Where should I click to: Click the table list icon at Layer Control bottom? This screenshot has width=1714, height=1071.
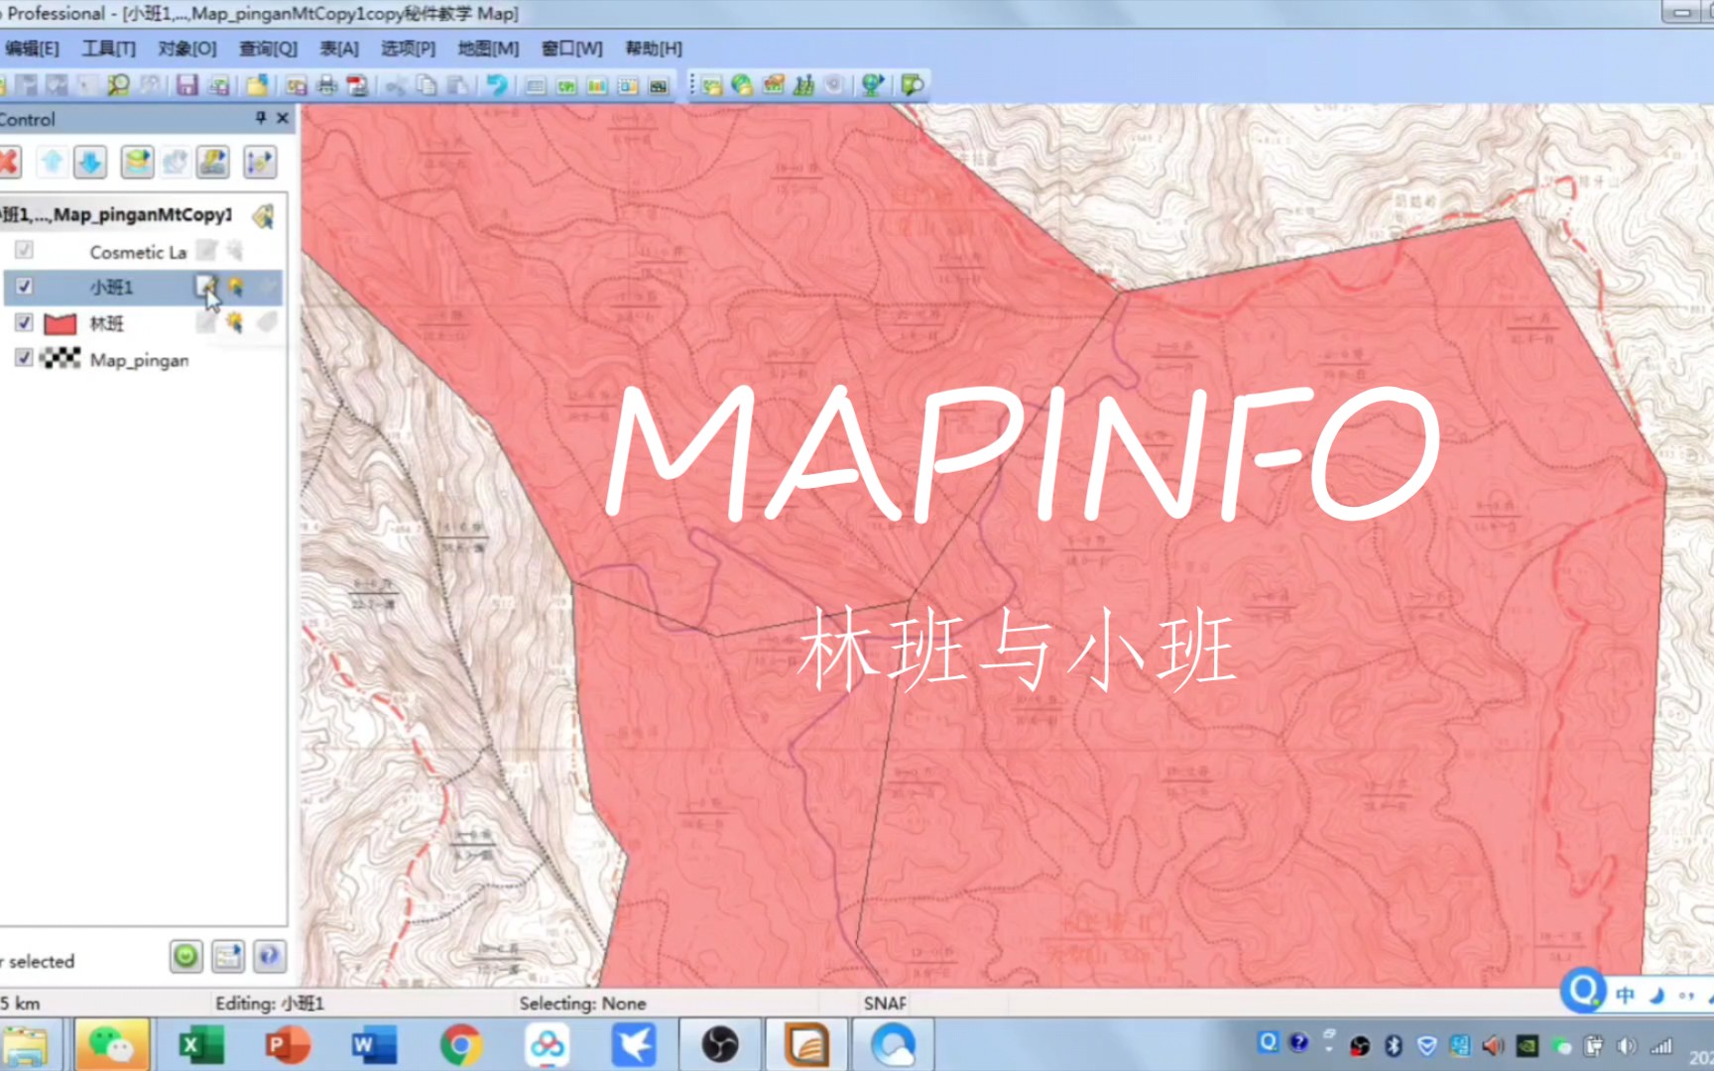click(228, 956)
